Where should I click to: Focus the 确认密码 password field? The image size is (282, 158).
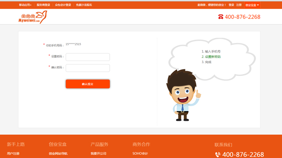click(88, 68)
